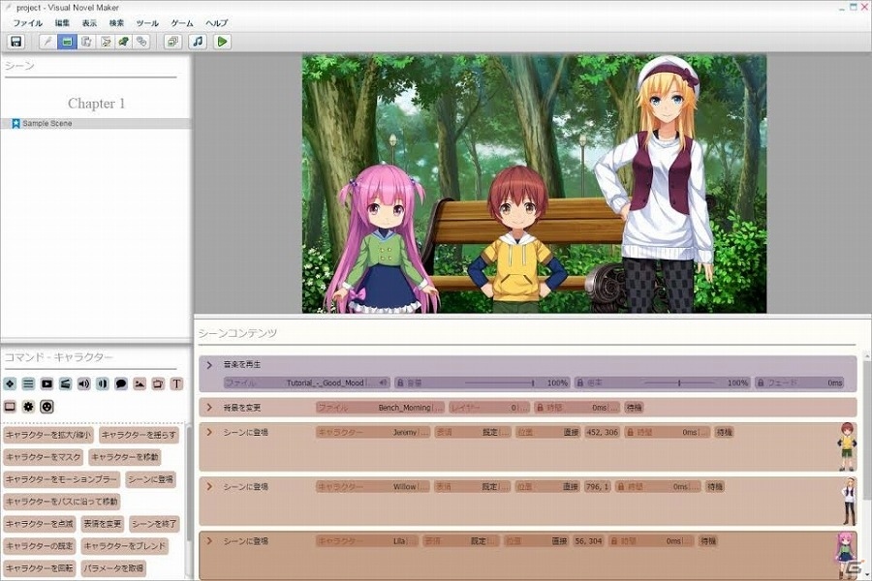This screenshot has height=581, width=872.
Task: Select the speech bubble message category icon
Action: [x=121, y=383]
